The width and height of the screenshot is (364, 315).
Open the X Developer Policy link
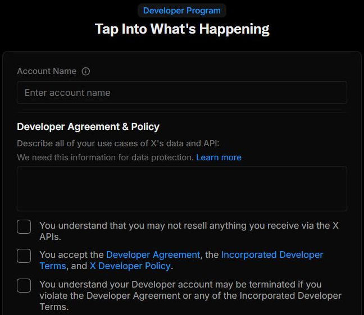pos(130,266)
